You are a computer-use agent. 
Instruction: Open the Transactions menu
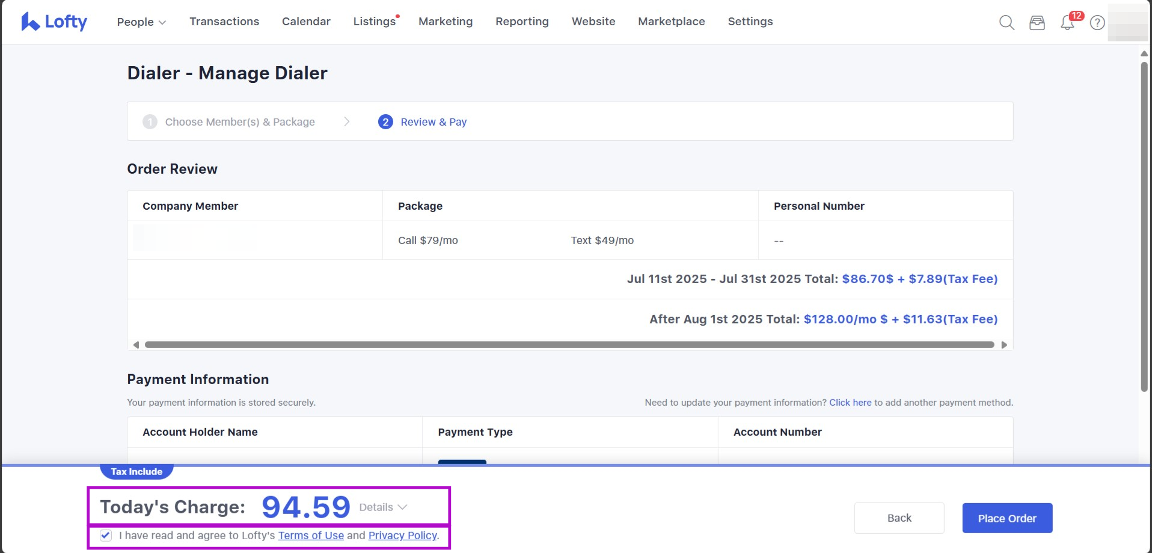(x=224, y=22)
